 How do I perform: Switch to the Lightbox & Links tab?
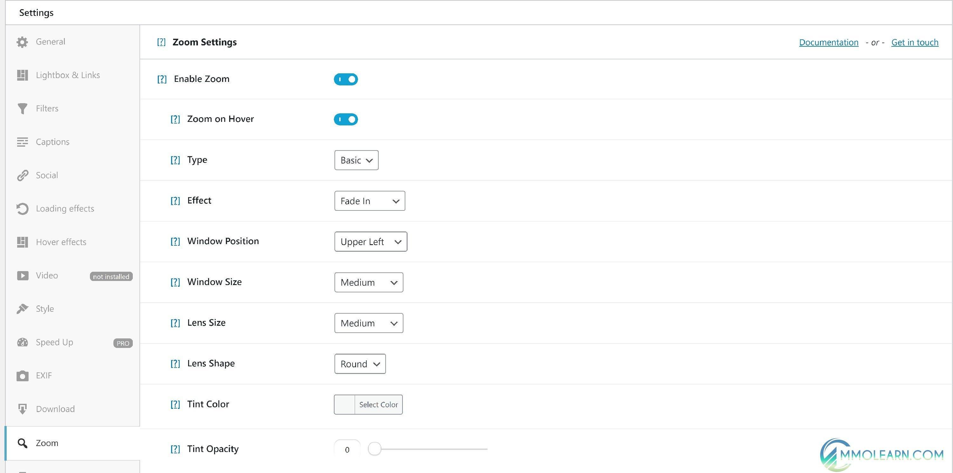(72, 75)
